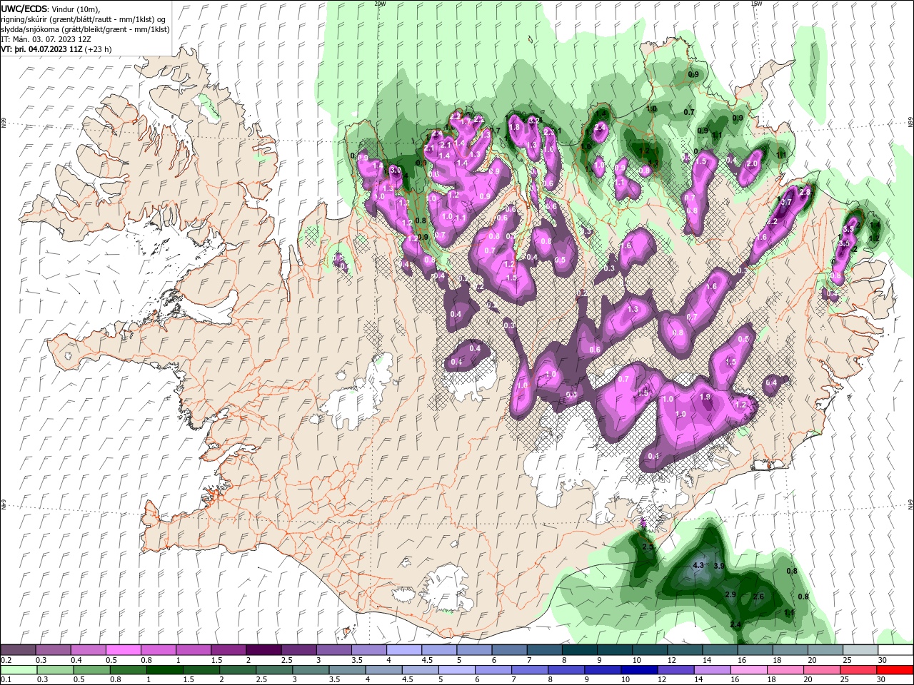Select the pale periwinkle snow swatch labeled 4
The image size is (914, 685).
[x=404, y=650]
